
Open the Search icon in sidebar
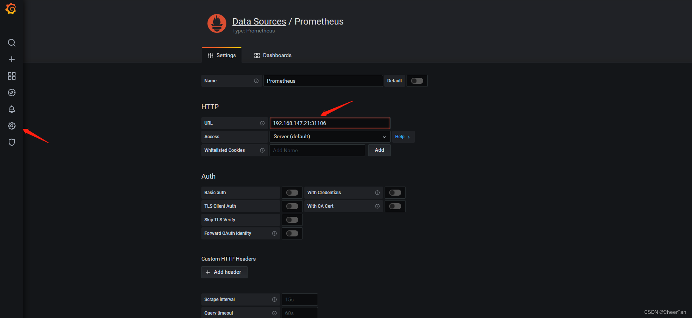tap(12, 43)
